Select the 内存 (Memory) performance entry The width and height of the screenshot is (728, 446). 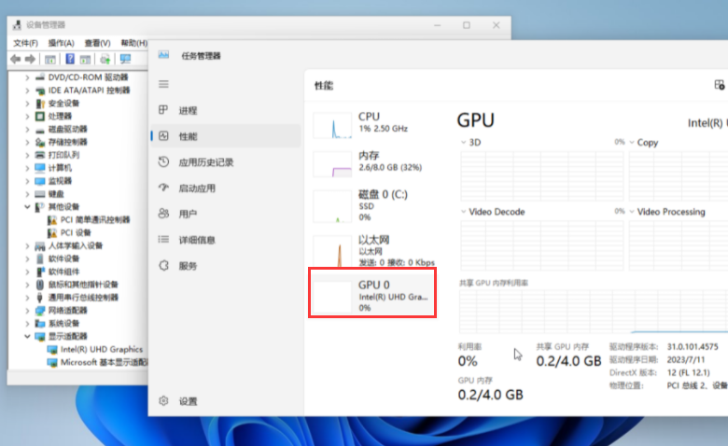(x=373, y=163)
